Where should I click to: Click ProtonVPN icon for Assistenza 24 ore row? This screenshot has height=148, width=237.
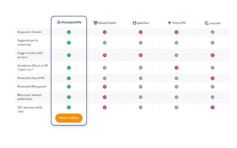176,68
